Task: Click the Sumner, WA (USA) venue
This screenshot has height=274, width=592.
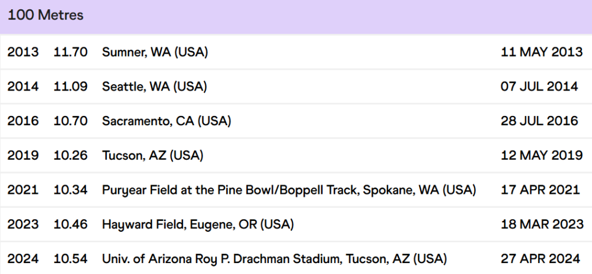Action: tap(155, 52)
